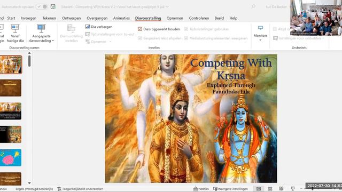This screenshot has height=192, width=342.
Task: Select the third slide thumbnail
Action: (x=11, y=111)
